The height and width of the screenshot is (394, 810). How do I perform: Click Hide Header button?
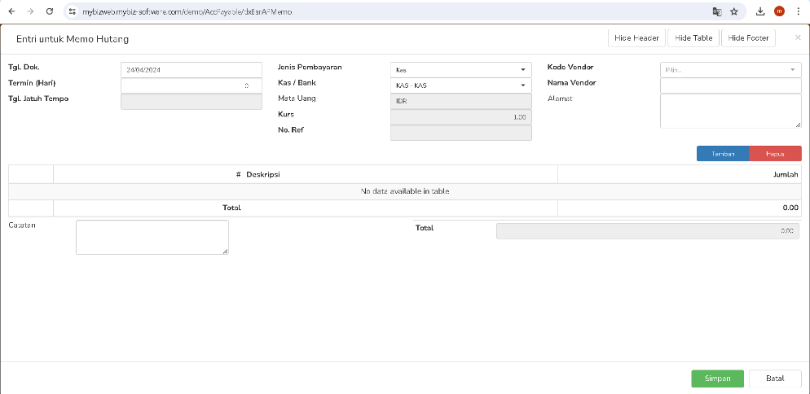click(636, 37)
